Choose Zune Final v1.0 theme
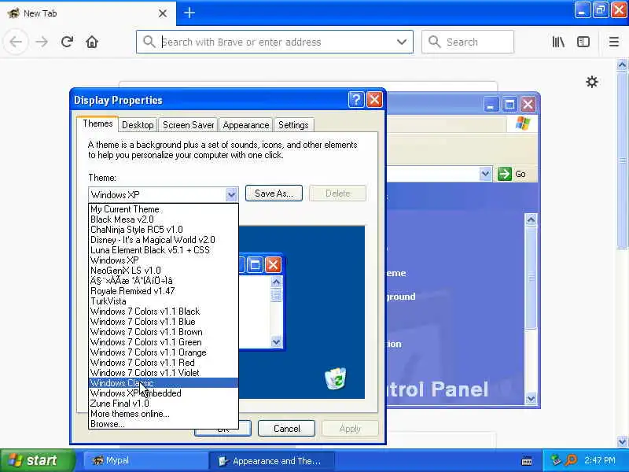This screenshot has width=629, height=472. [x=164, y=404]
